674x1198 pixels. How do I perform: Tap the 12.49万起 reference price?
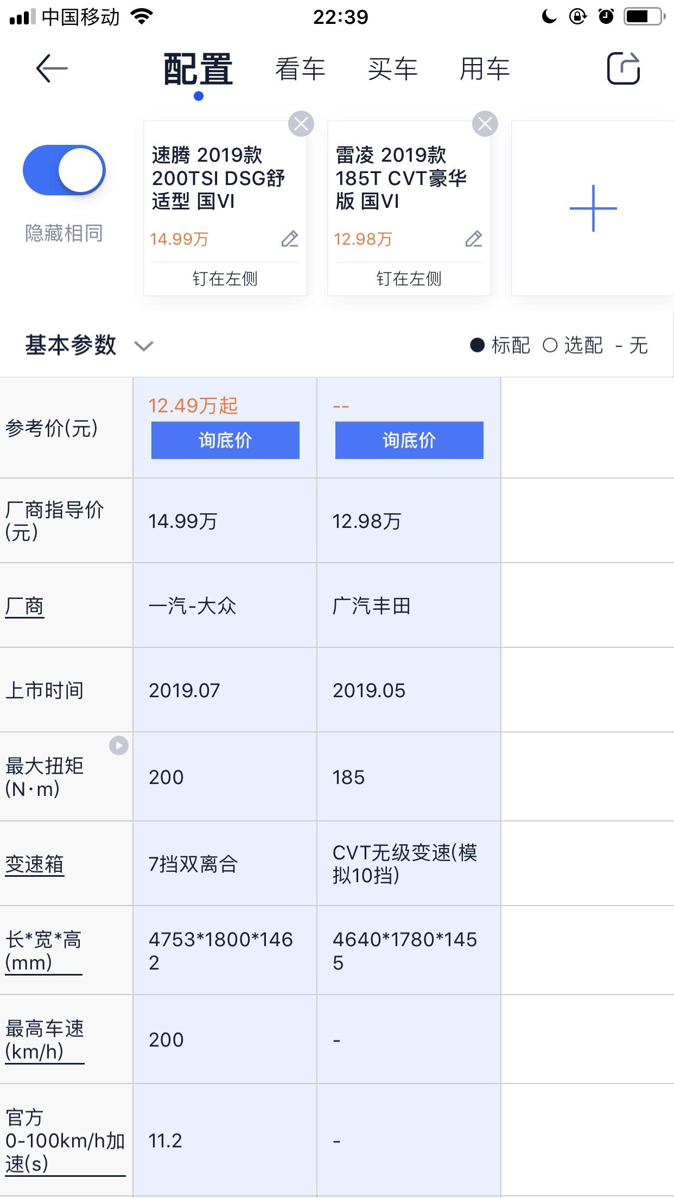tap(193, 405)
